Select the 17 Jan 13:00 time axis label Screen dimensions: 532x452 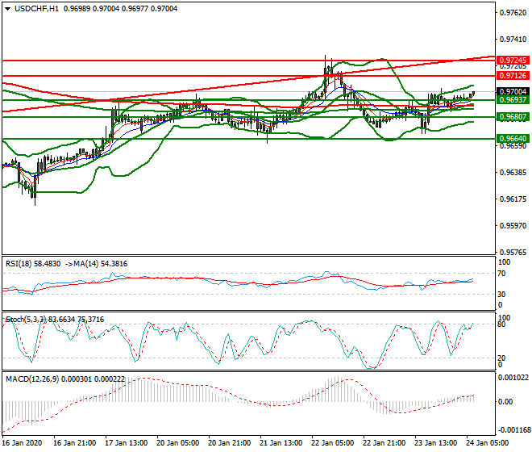click(127, 443)
